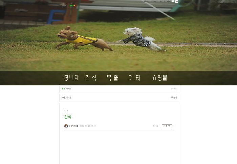Click the gray navigation links at breadcrumb bar's right

(174, 89)
